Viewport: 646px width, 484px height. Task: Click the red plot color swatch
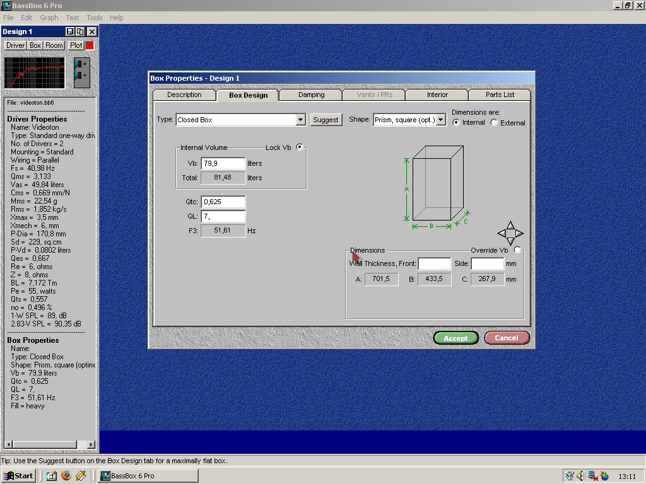coord(90,45)
